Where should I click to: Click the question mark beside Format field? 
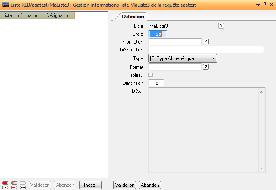[x=205, y=66]
